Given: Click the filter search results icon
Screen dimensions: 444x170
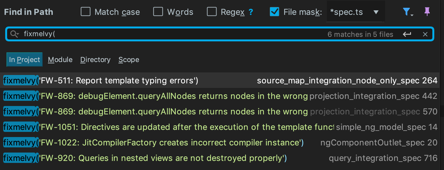Looking at the screenshot, I should pos(407,12).
